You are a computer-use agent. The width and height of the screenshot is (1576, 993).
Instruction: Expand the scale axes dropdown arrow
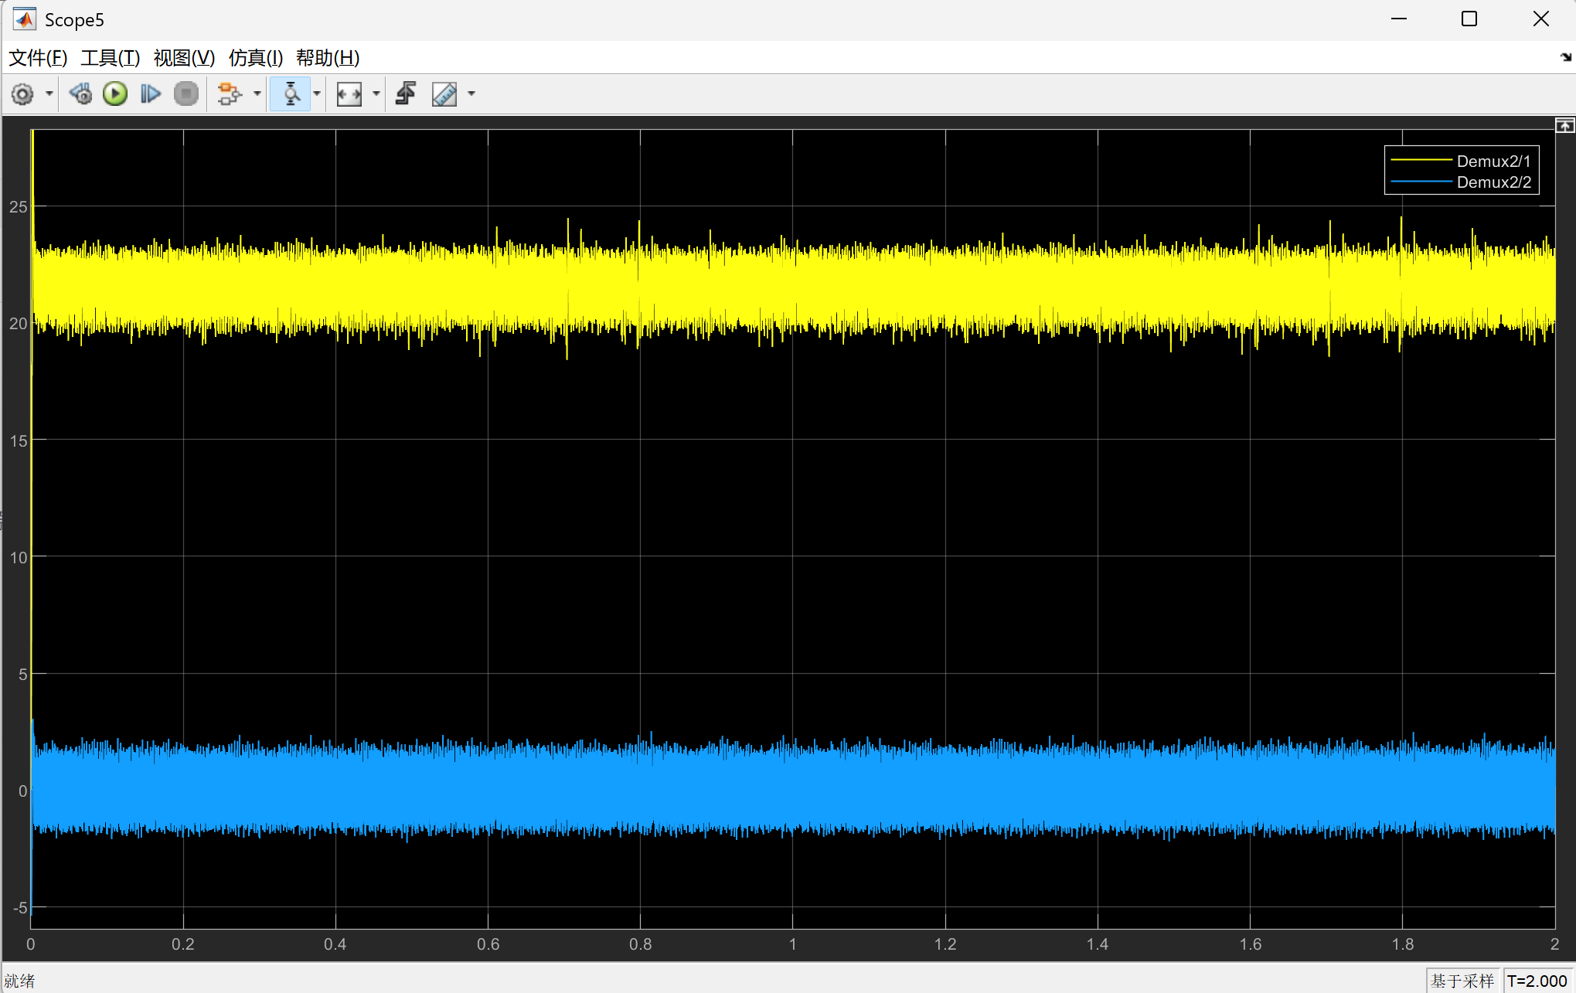tap(376, 94)
